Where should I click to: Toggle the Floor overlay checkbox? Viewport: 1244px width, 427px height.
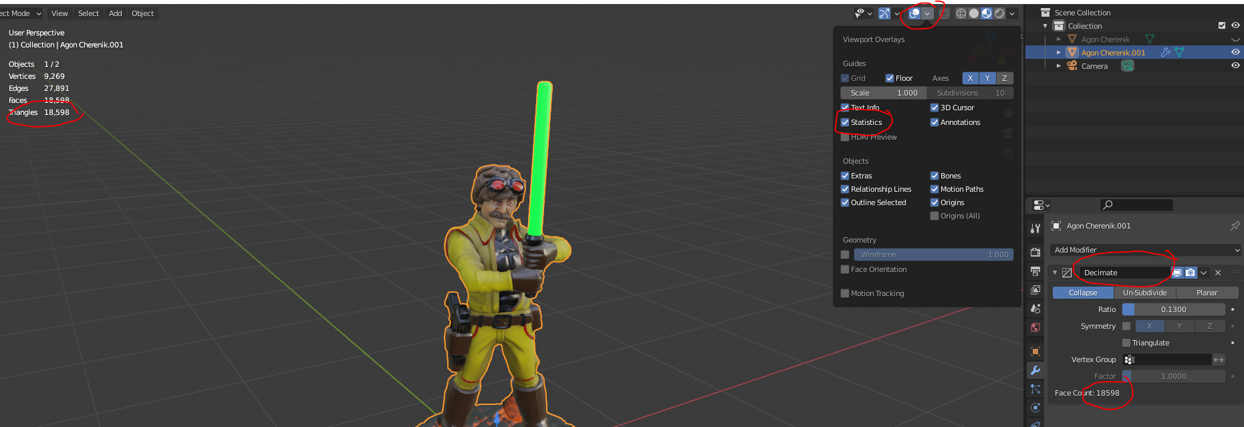tap(890, 78)
